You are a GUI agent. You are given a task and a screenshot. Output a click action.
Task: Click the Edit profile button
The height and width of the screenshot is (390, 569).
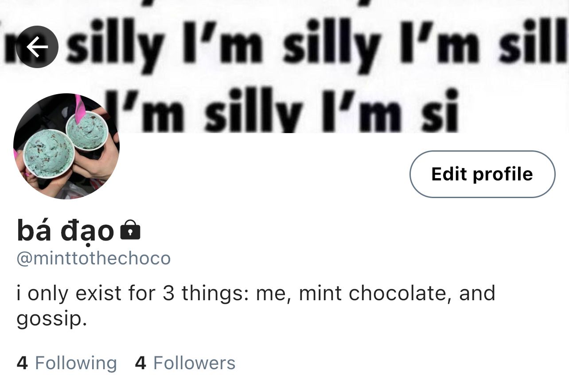[482, 174]
